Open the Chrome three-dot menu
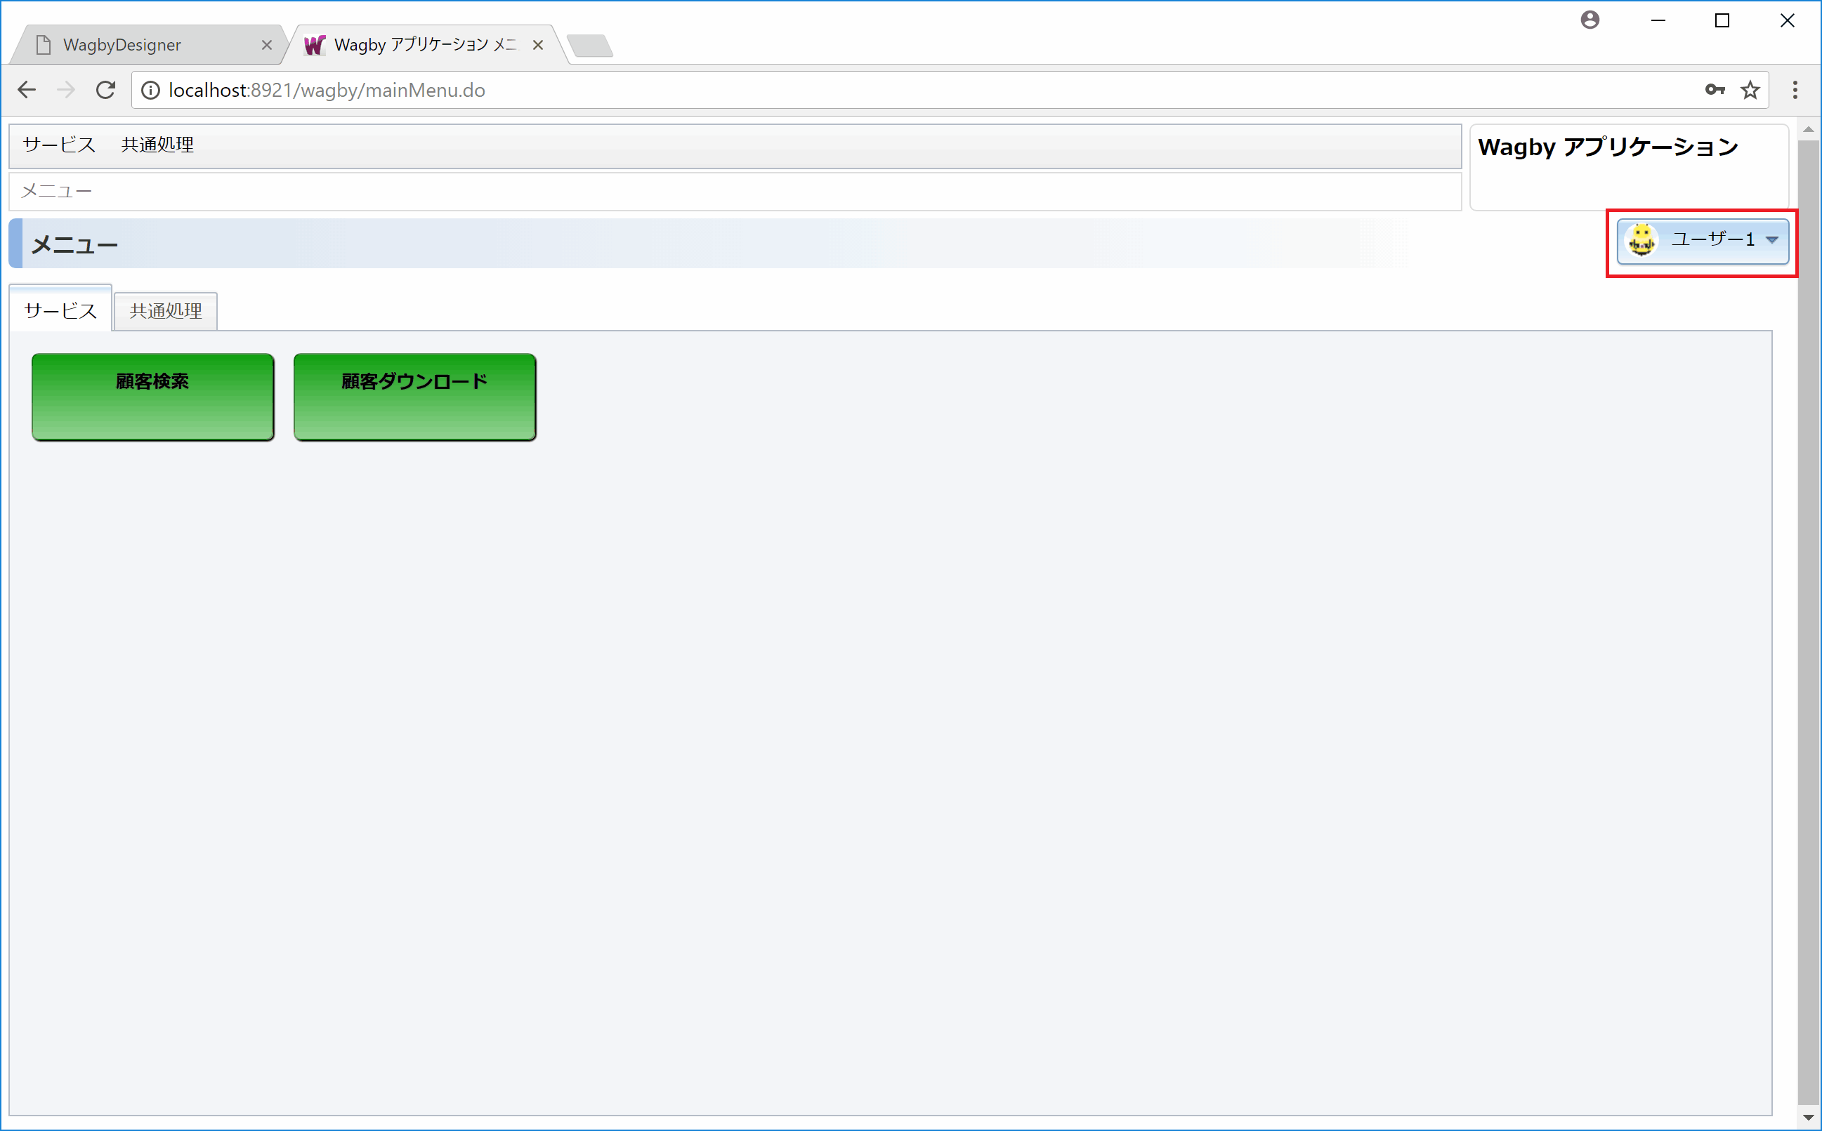 coord(1795,90)
